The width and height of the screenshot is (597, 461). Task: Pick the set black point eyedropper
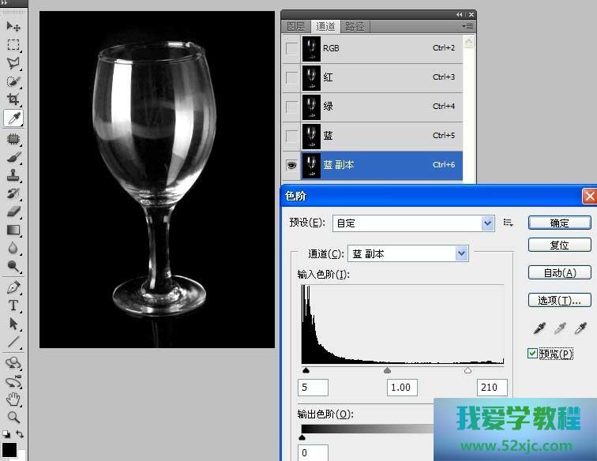(539, 328)
